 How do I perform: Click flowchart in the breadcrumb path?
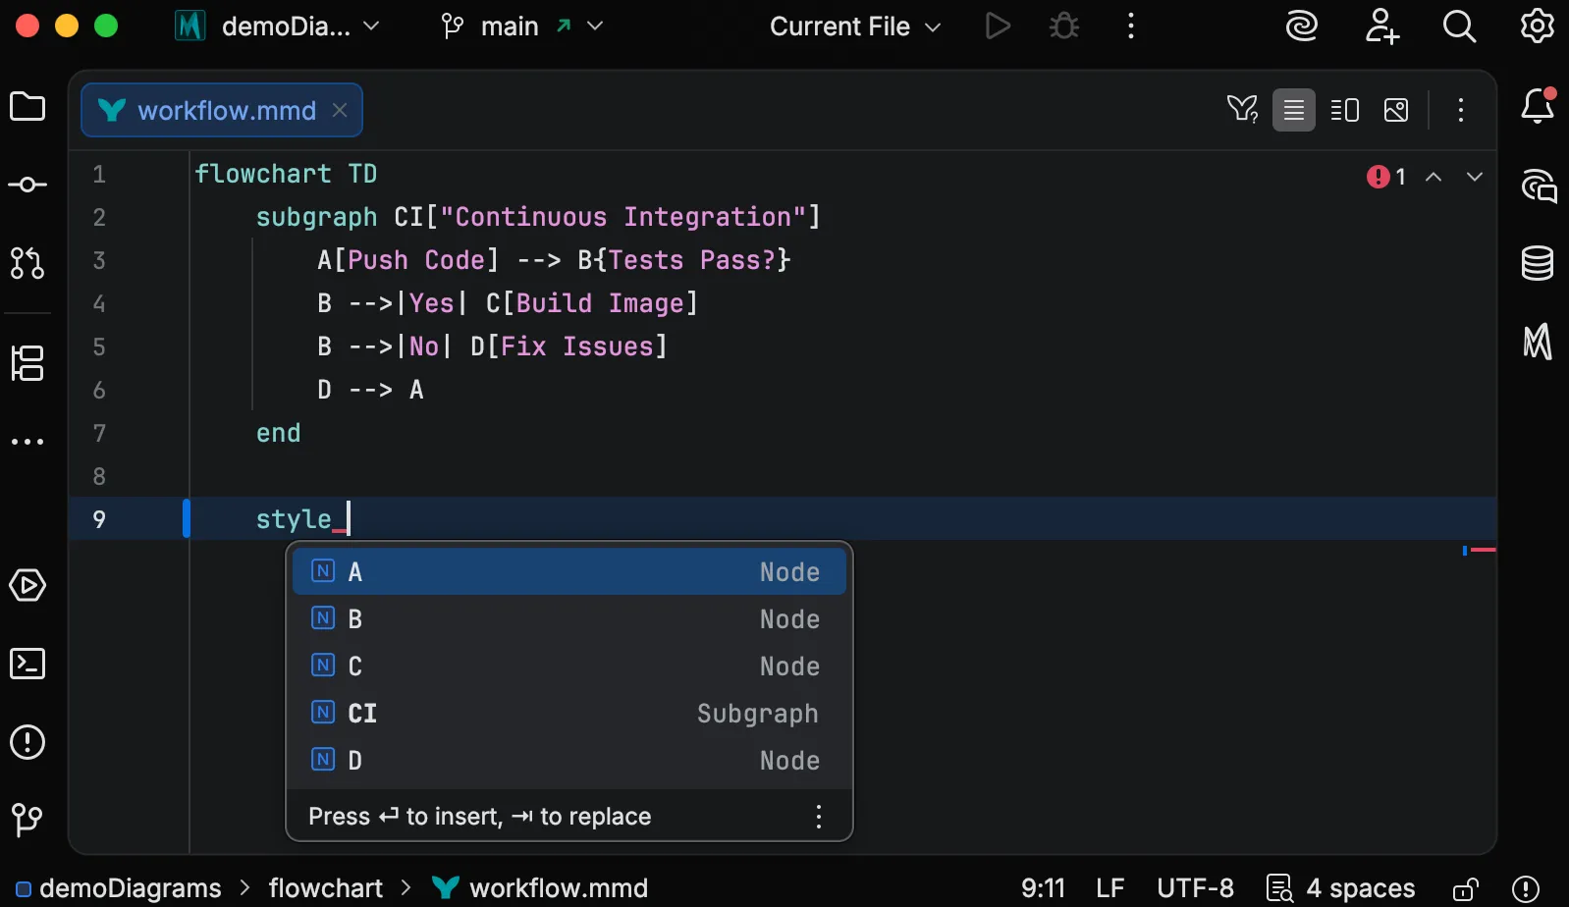[325, 888]
